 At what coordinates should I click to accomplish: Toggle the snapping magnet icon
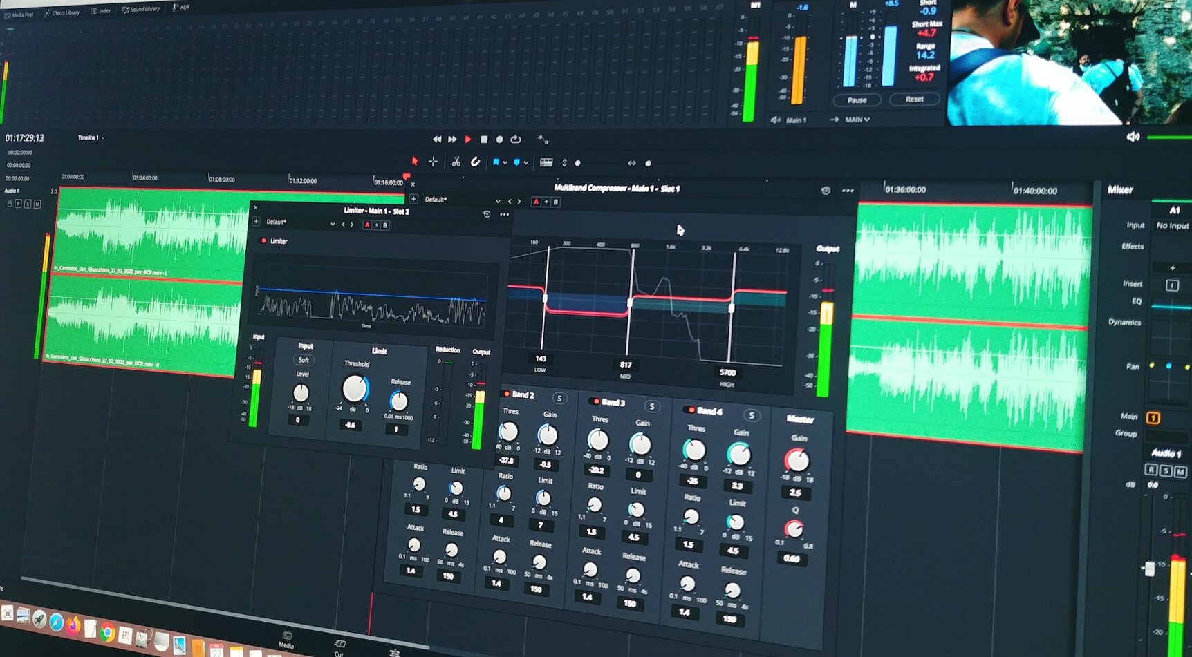pos(475,162)
